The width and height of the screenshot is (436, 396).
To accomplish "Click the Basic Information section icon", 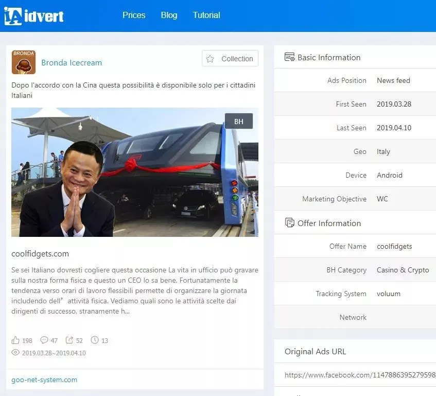I will tap(289, 57).
